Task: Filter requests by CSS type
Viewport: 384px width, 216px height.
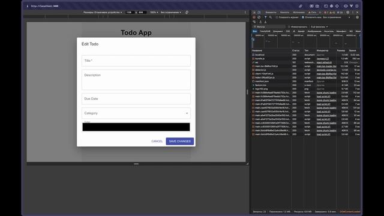Action: tap(288, 31)
